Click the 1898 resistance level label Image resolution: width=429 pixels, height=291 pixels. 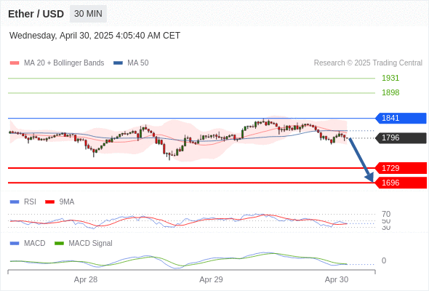pyautogui.click(x=390, y=92)
